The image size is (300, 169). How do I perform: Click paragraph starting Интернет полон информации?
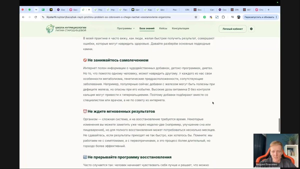click(x=149, y=84)
